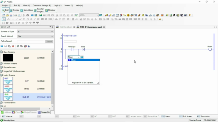The width and height of the screenshot is (218, 122).
Task: Expand the Image Unit Window screen group
Action: point(2,71)
